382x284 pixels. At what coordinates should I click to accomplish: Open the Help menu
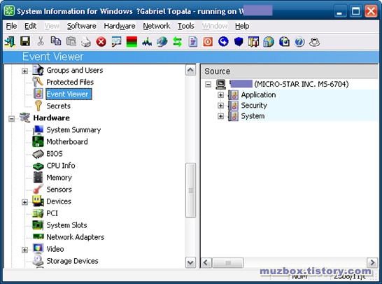coord(242,26)
